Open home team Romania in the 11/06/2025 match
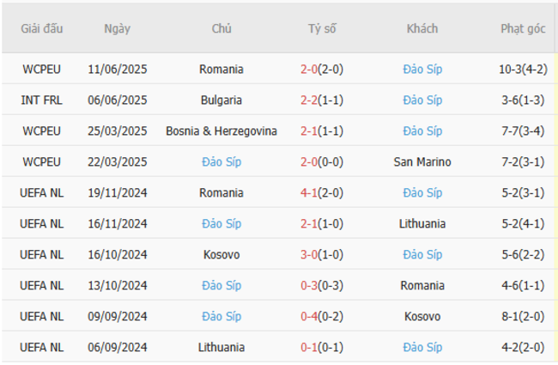The width and height of the screenshot is (558, 365). coord(221,70)
